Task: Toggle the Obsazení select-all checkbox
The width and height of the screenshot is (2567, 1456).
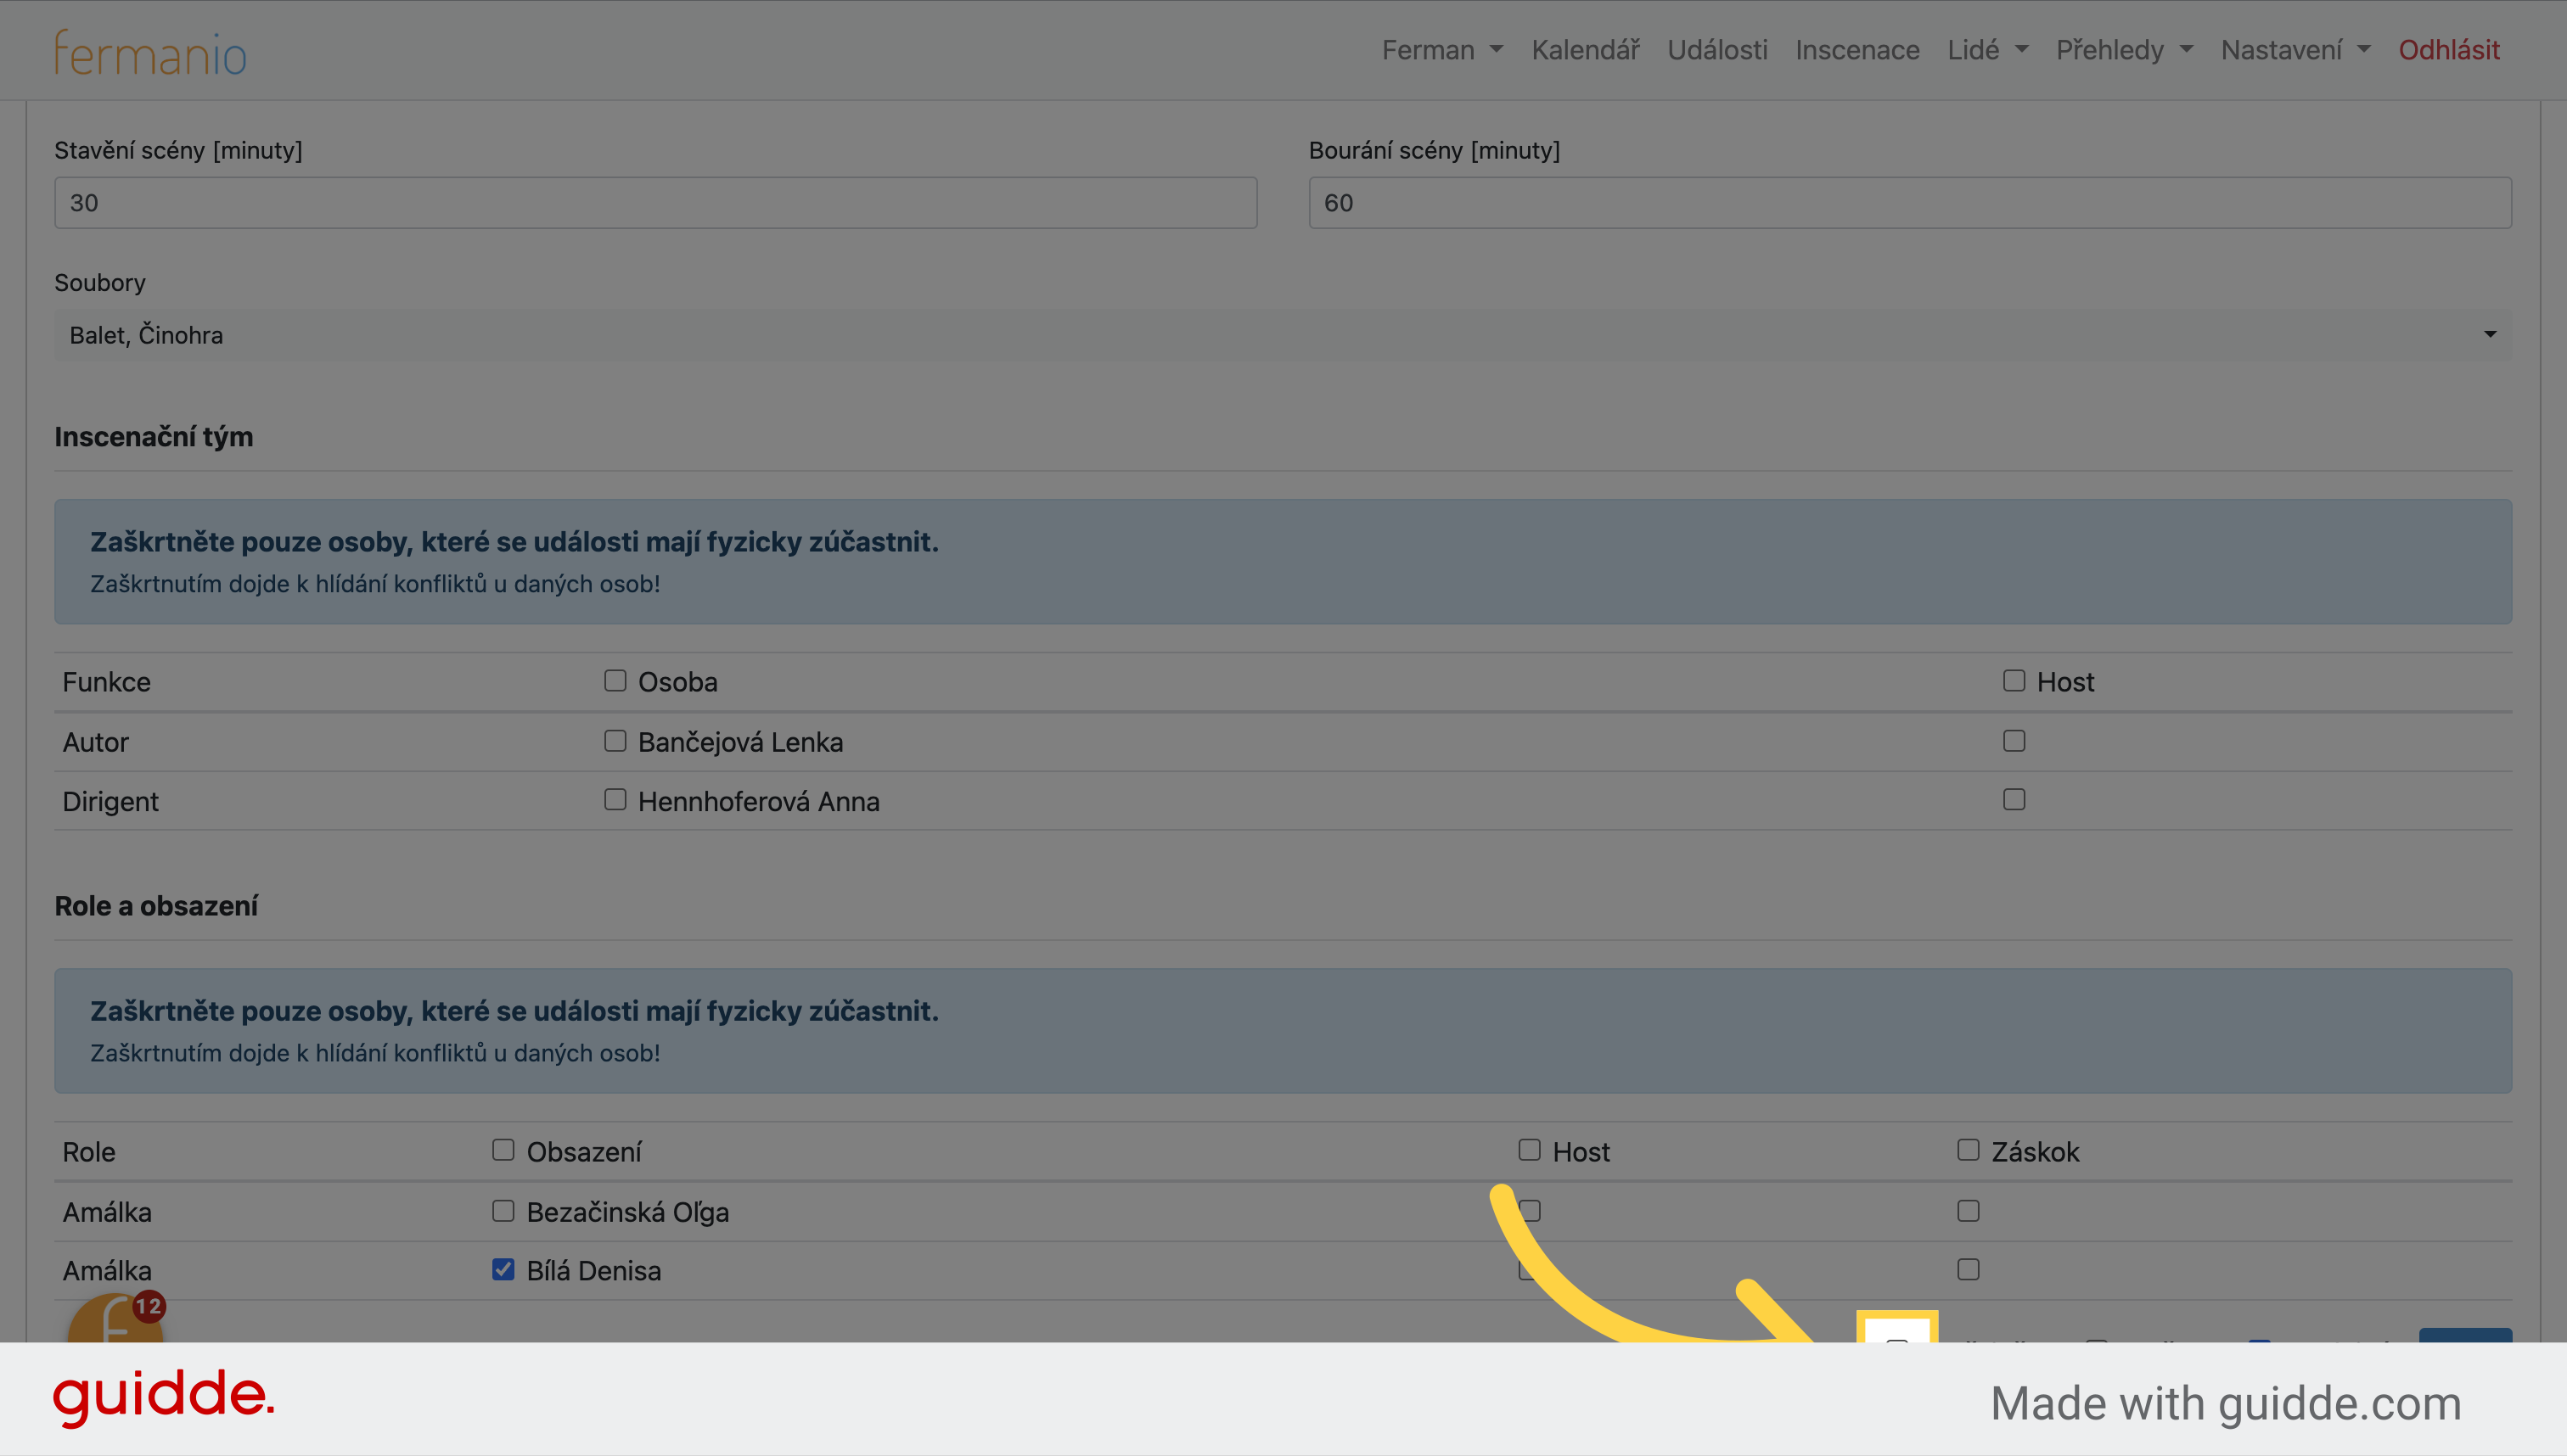Action: [x=503, y=1150]
